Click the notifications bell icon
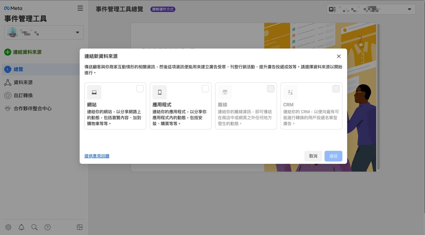Screen dimensions: 425x235 point(21,227)
